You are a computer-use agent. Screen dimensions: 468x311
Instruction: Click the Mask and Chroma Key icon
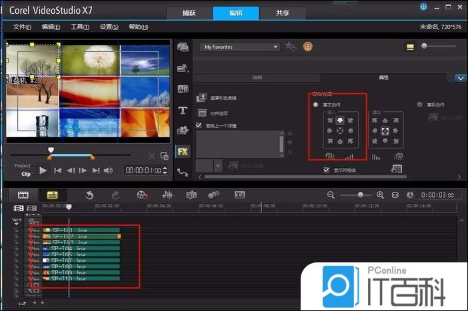coord(202,97)
